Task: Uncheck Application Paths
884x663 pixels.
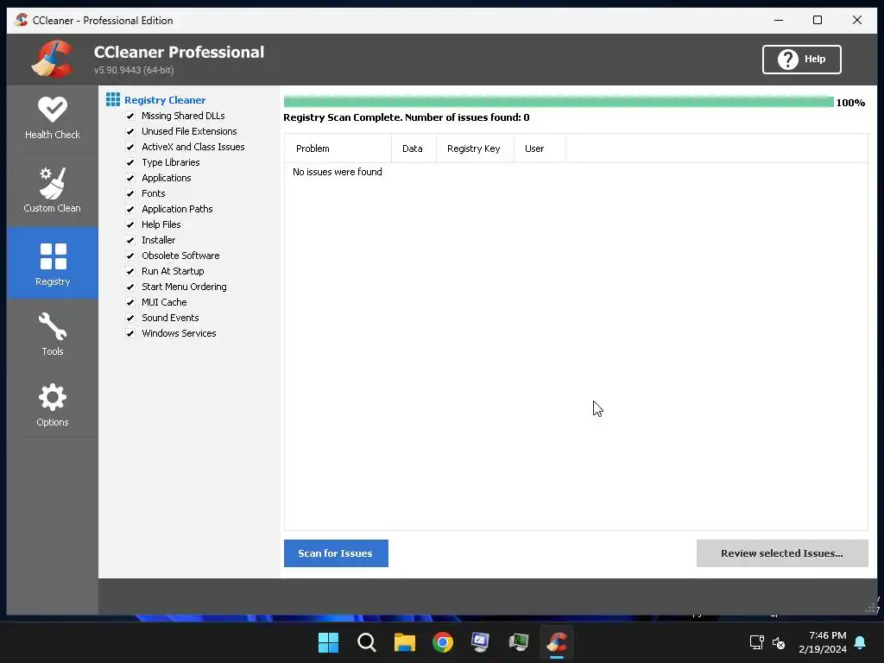Action: (x=130, y=209)
